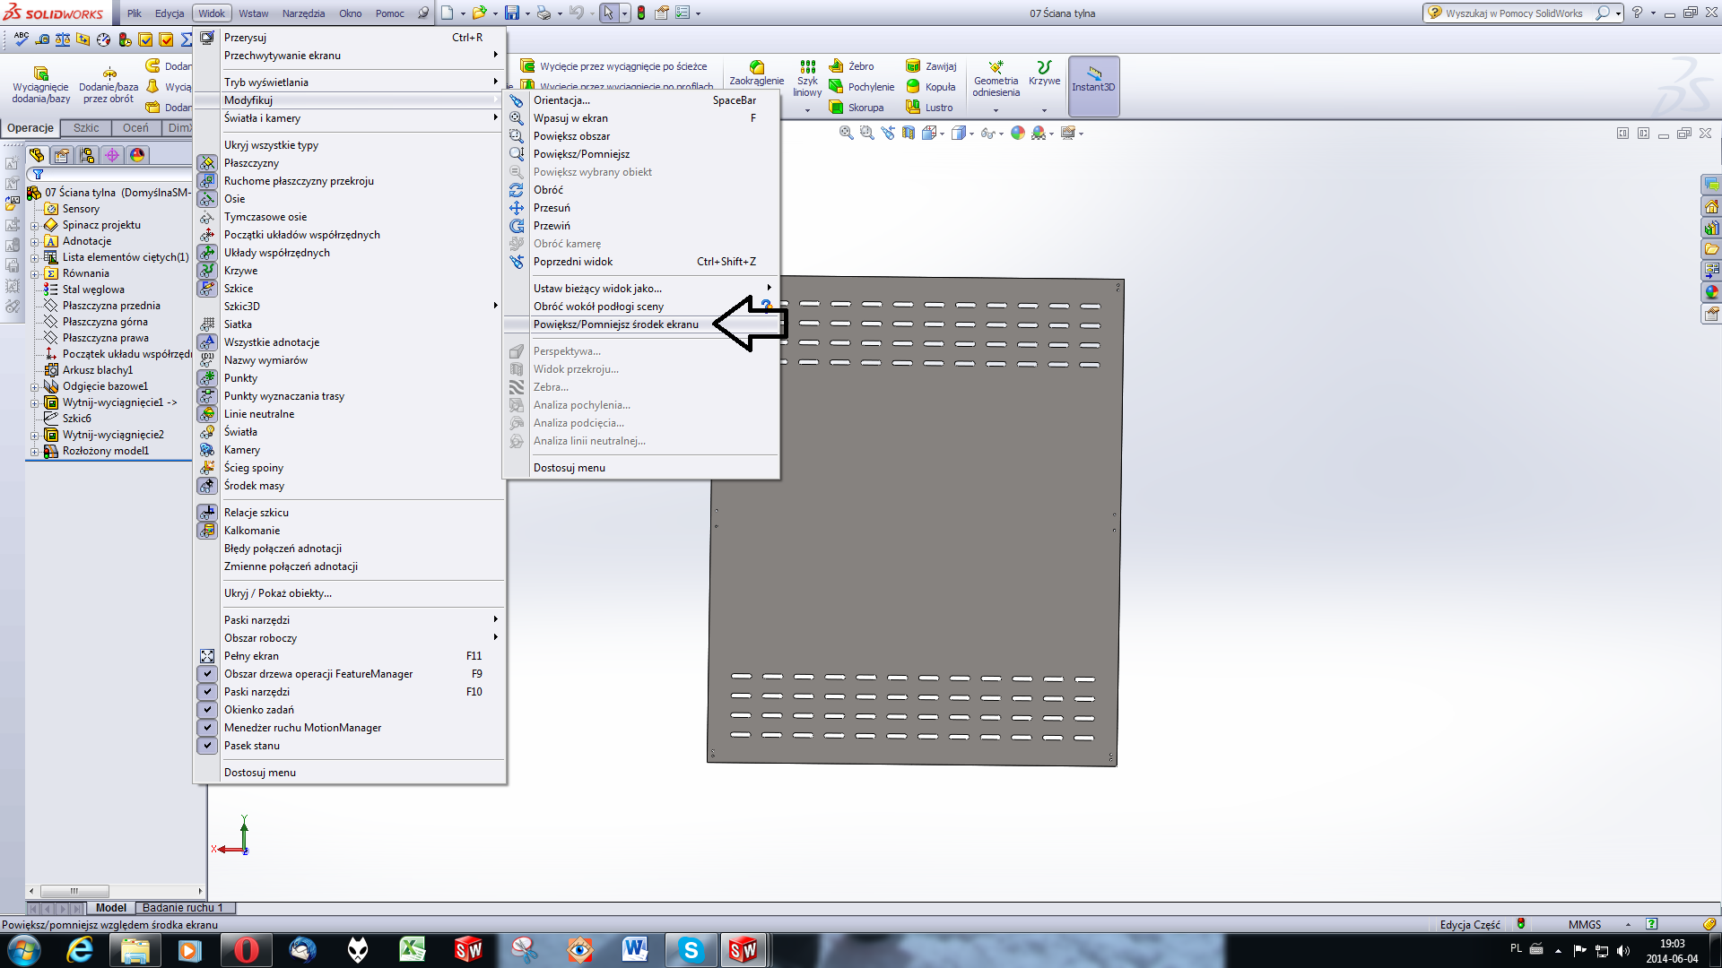Select Płaszczyzna przednia in tree

coord(111,306)
